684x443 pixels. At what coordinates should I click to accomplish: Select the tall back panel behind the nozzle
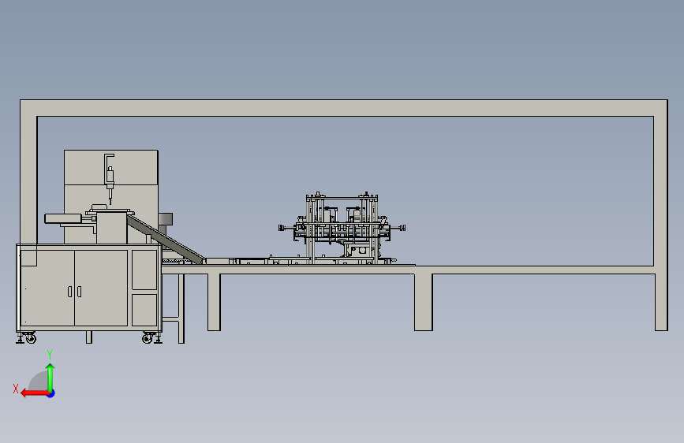coord(111,196)
